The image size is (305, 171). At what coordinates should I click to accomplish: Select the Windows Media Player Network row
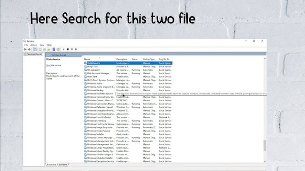pyautogui.click(x=128, y=148)
